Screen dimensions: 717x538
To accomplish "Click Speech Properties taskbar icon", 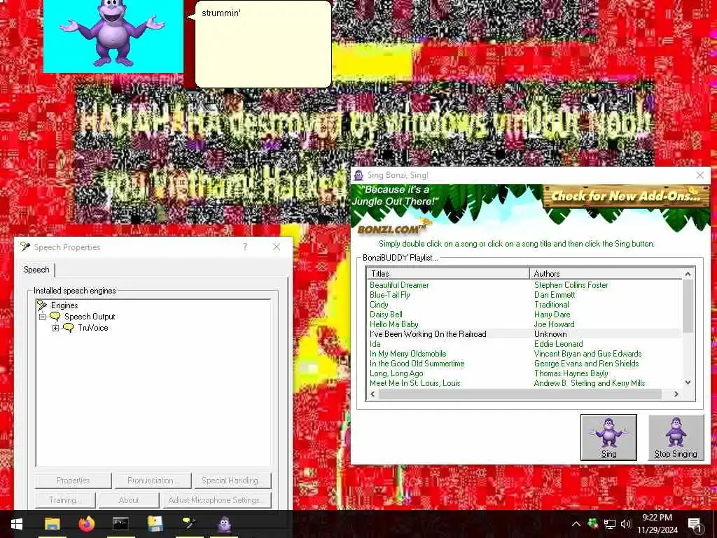I will coord(189,524).
